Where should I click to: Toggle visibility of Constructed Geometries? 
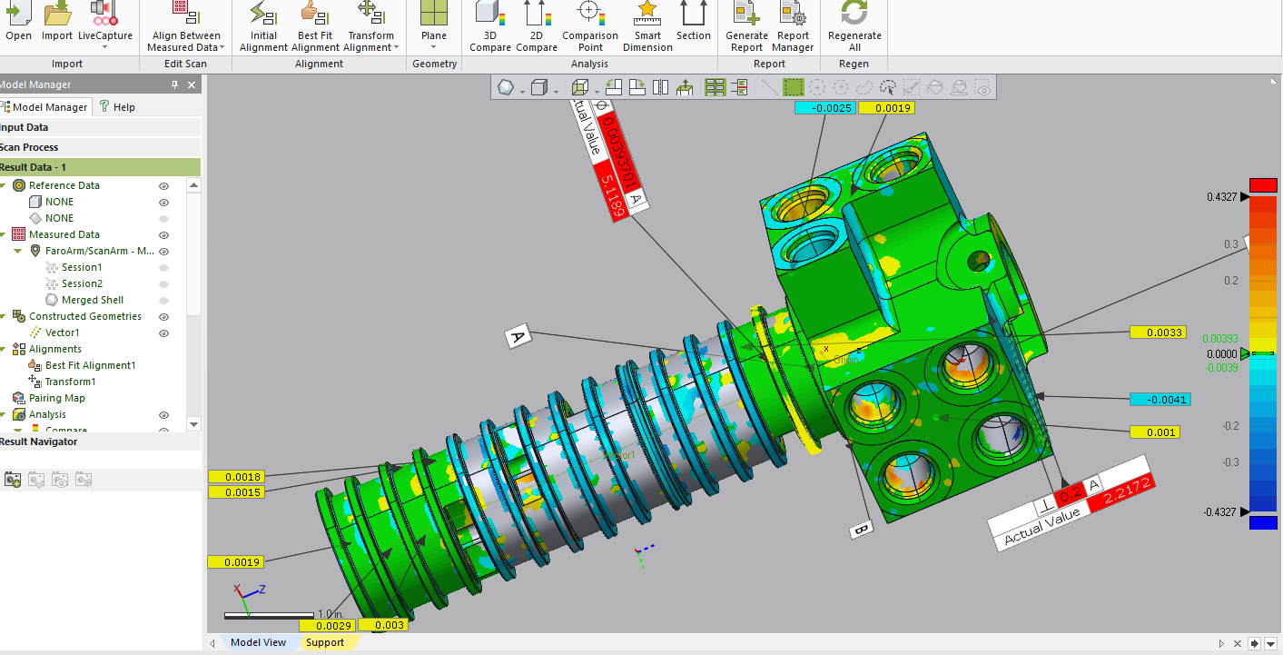[164, 316]
